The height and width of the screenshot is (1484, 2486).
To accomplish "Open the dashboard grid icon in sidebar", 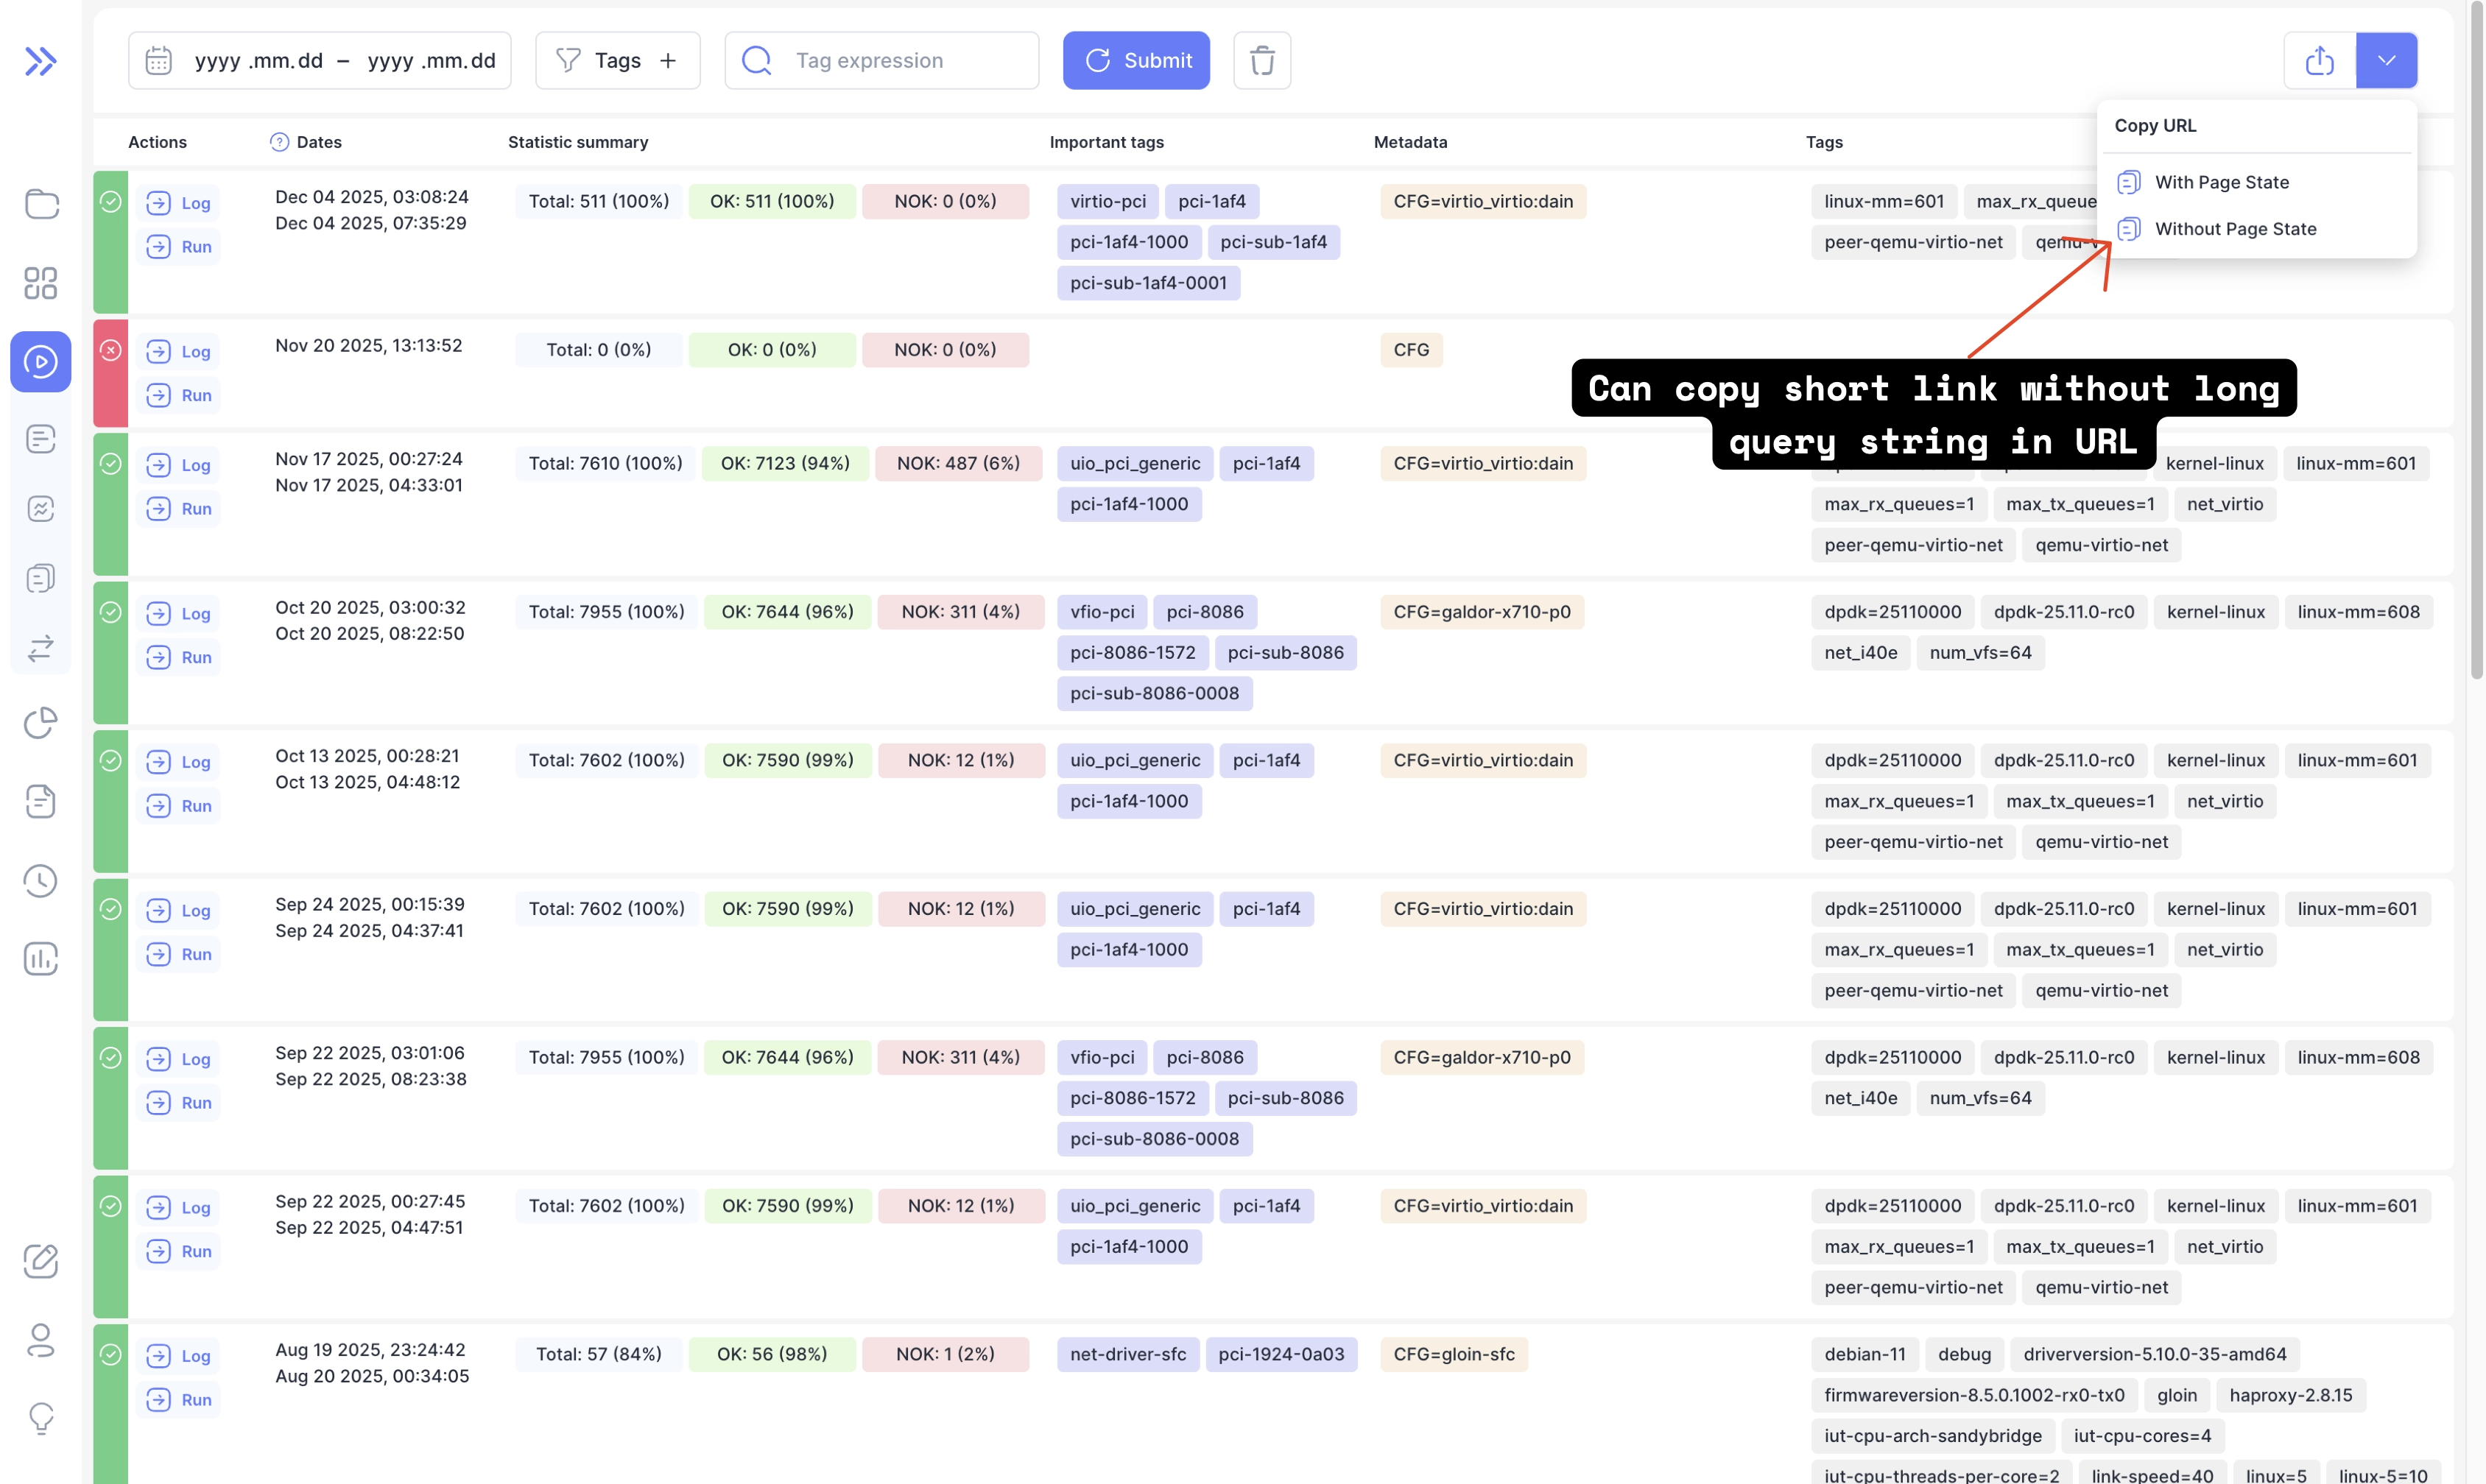I will (x=41, y=283).
